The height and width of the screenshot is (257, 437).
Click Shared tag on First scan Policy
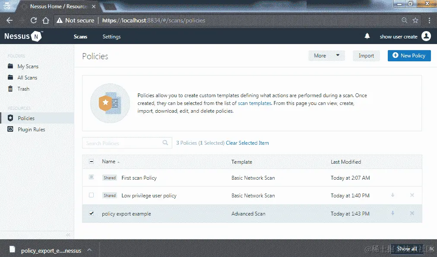tap(110, 178)
